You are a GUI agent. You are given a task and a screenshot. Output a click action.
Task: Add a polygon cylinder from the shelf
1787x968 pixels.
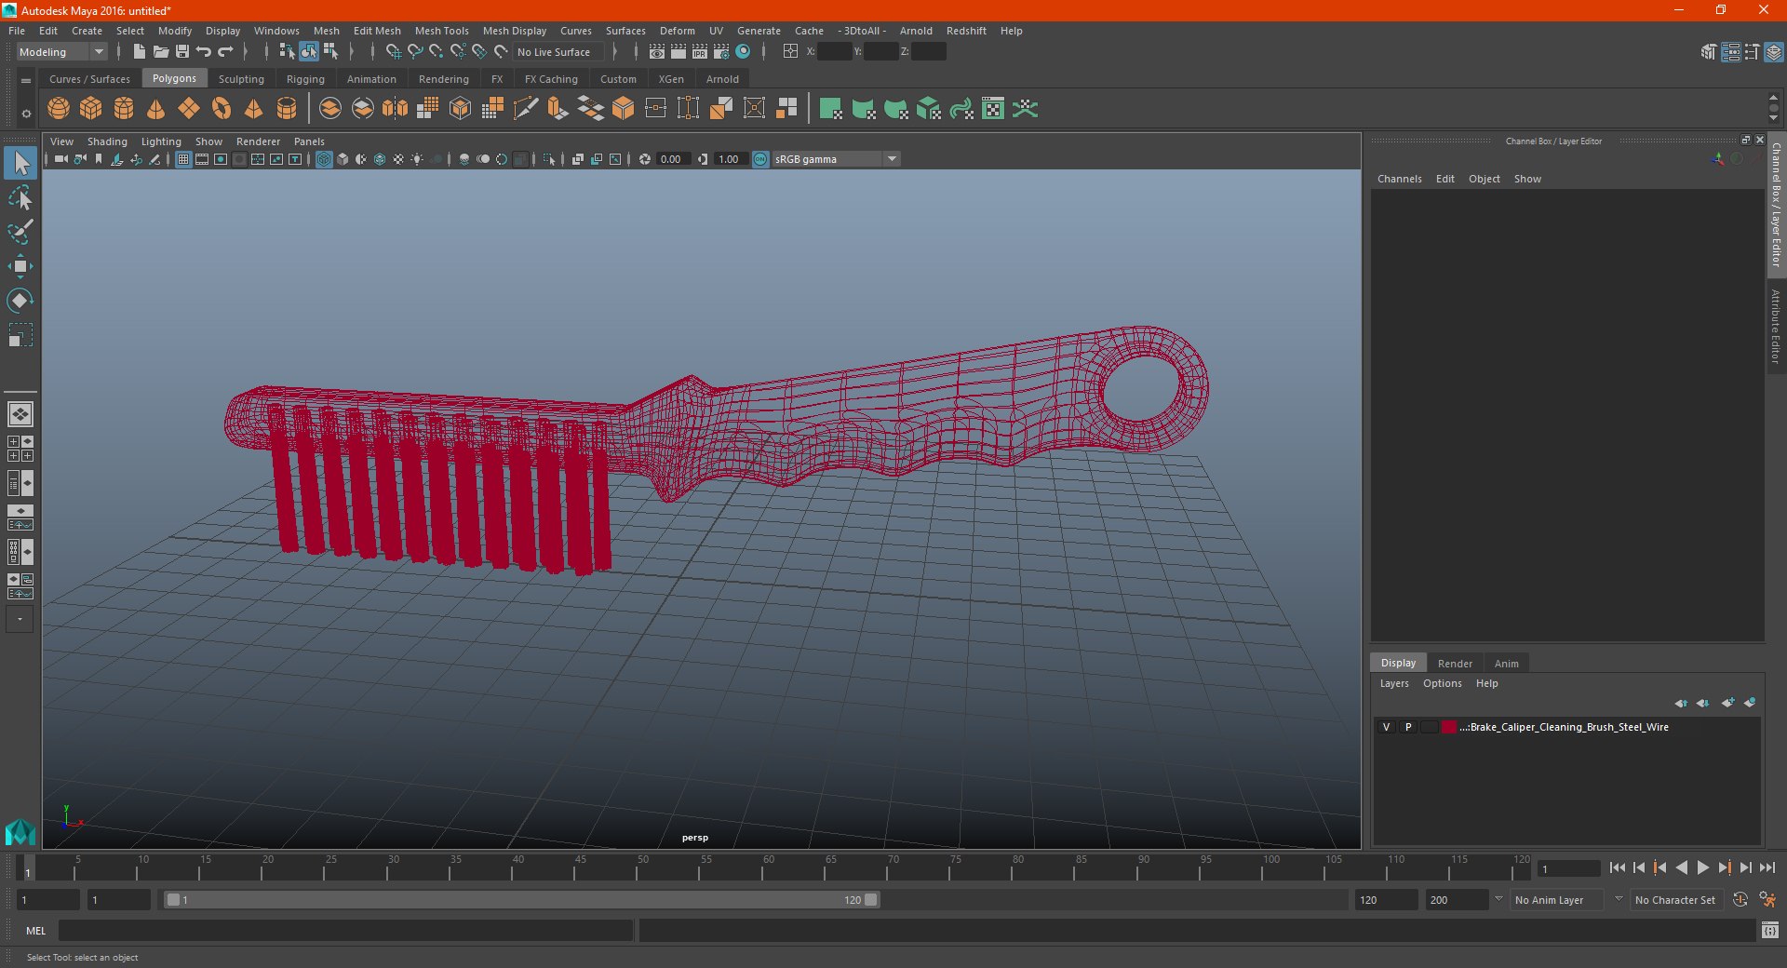pyautogui.click(x=124, y=109)
